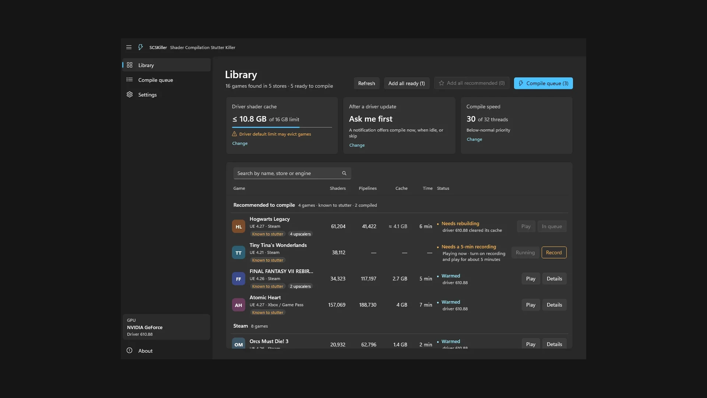Click the Hogwarts Legacy HL game icon

click(x=239, y=226)
